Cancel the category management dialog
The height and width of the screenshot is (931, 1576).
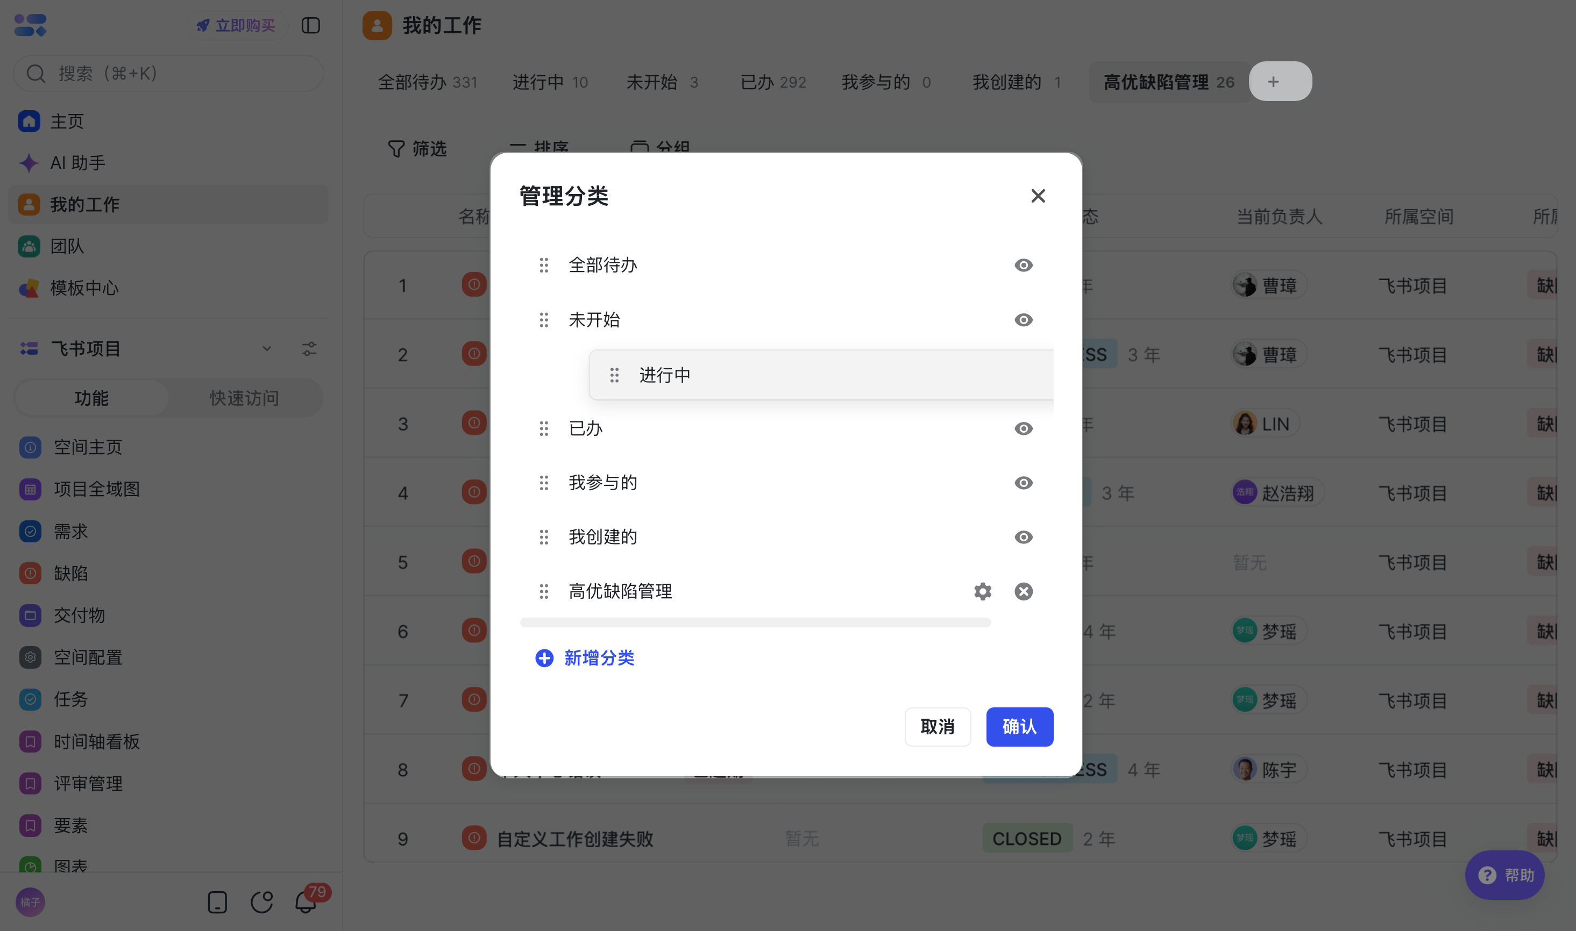tap(937, 727)
